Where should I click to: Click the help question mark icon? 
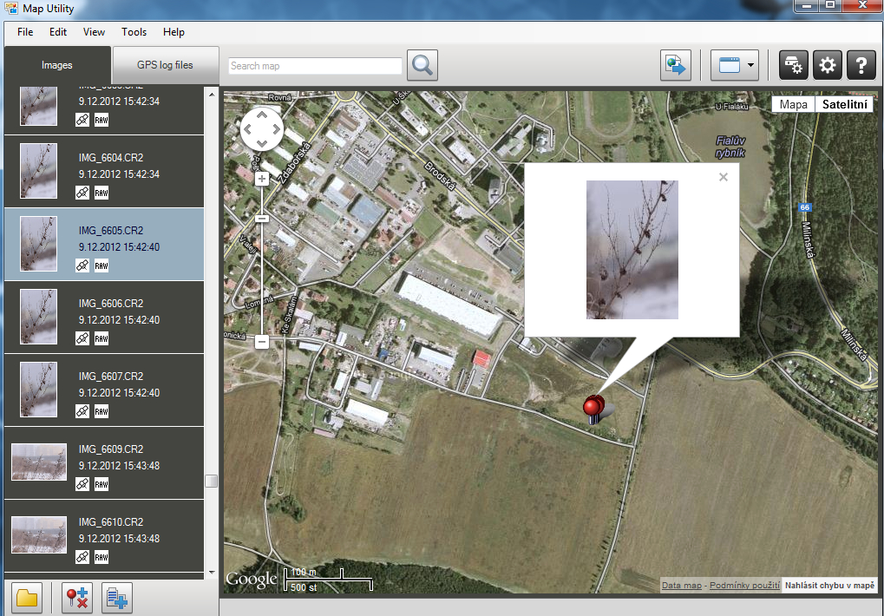click(x=861, y=65)
